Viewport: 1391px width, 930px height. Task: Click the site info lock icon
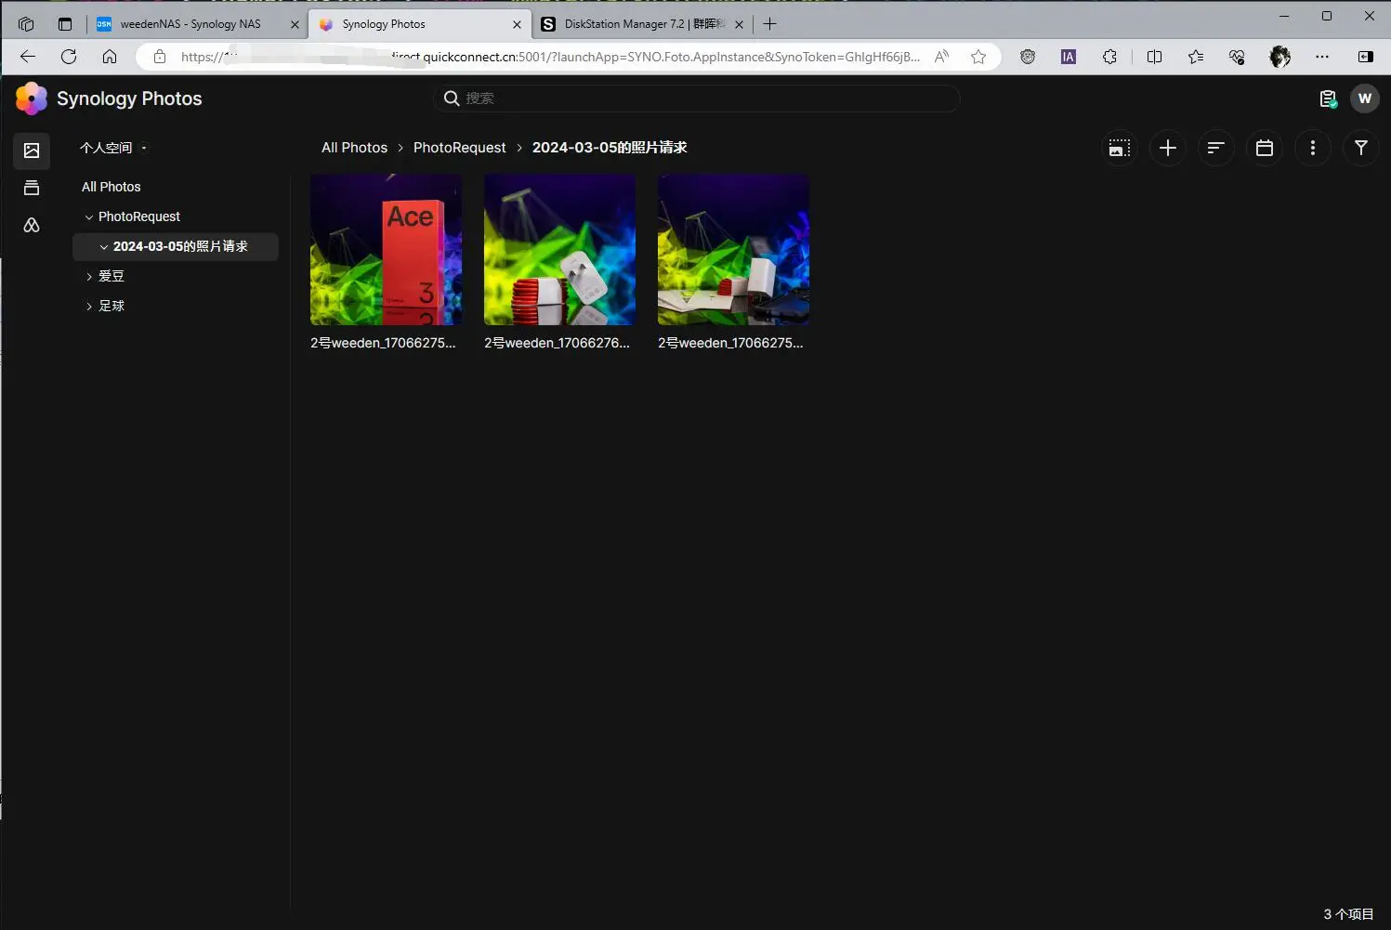(x=160, y=57)
